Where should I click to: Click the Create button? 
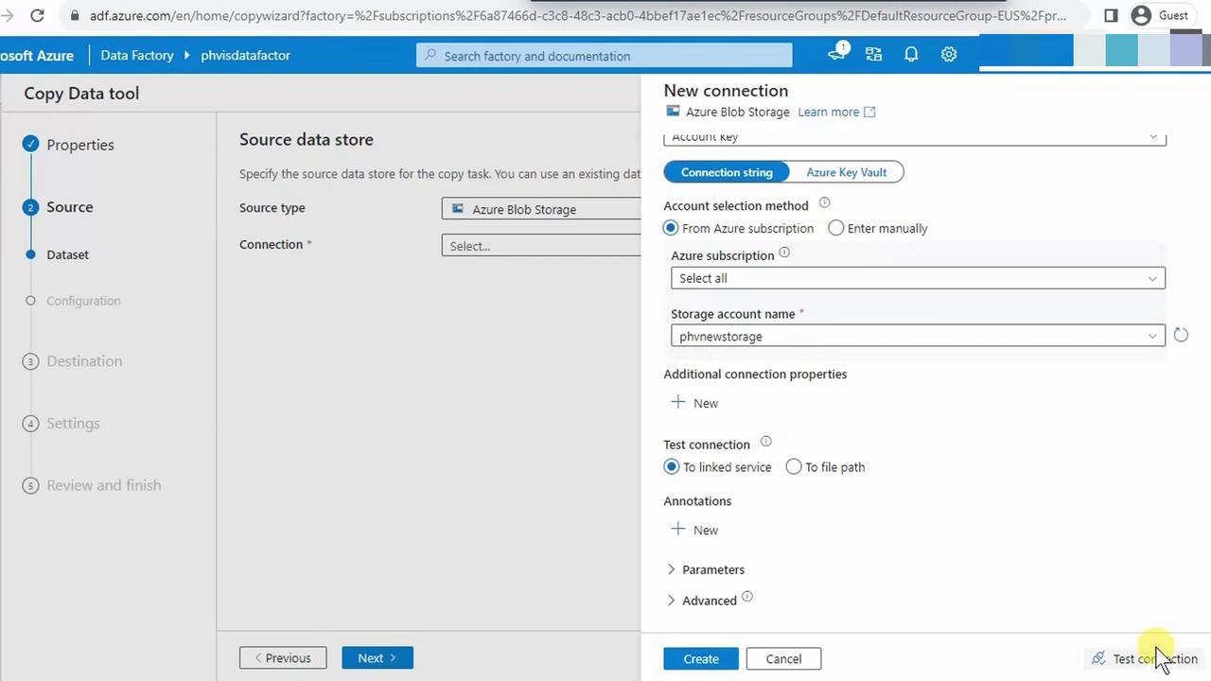point(701,658)
